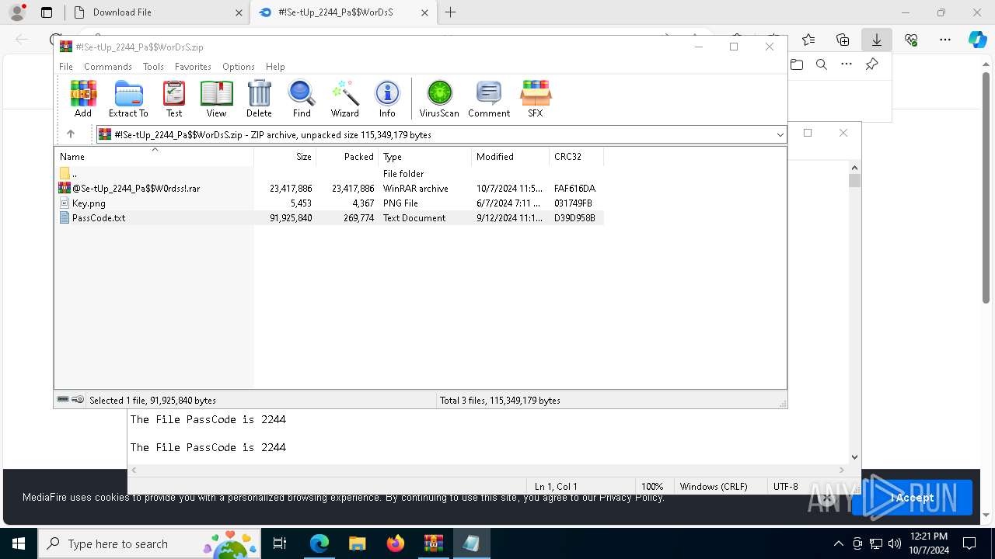
Task: Open Notepad from the taskbar
Action: 472,543
